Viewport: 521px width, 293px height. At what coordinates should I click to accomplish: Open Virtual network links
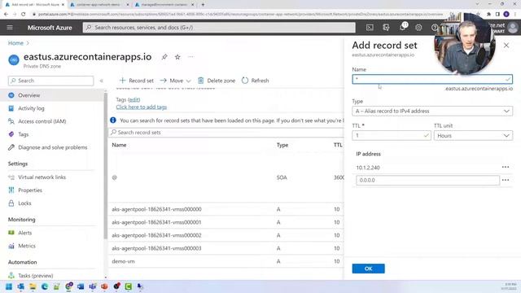click(42, 177)
